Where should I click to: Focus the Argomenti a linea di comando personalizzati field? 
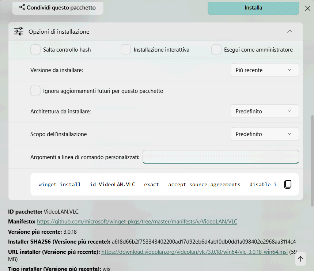coord(221,157)
